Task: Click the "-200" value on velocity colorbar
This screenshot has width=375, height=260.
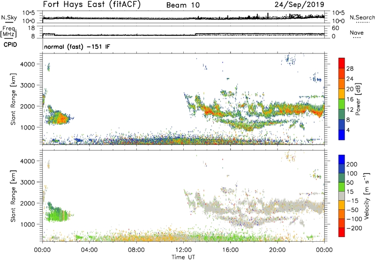Action: [354, 228]
